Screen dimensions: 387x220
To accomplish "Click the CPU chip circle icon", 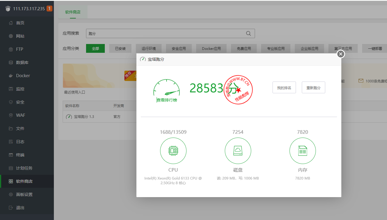I will 173,151.
